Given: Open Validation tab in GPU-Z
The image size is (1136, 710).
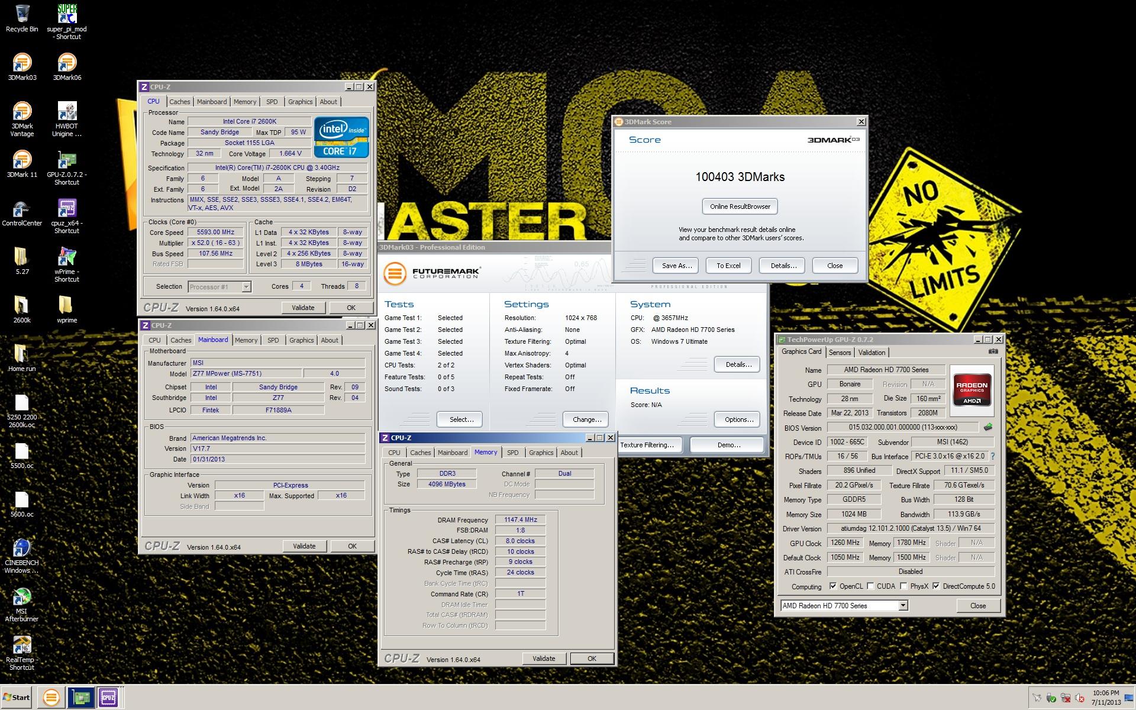Looking at the screenshot, I should [x=872, y=353].
